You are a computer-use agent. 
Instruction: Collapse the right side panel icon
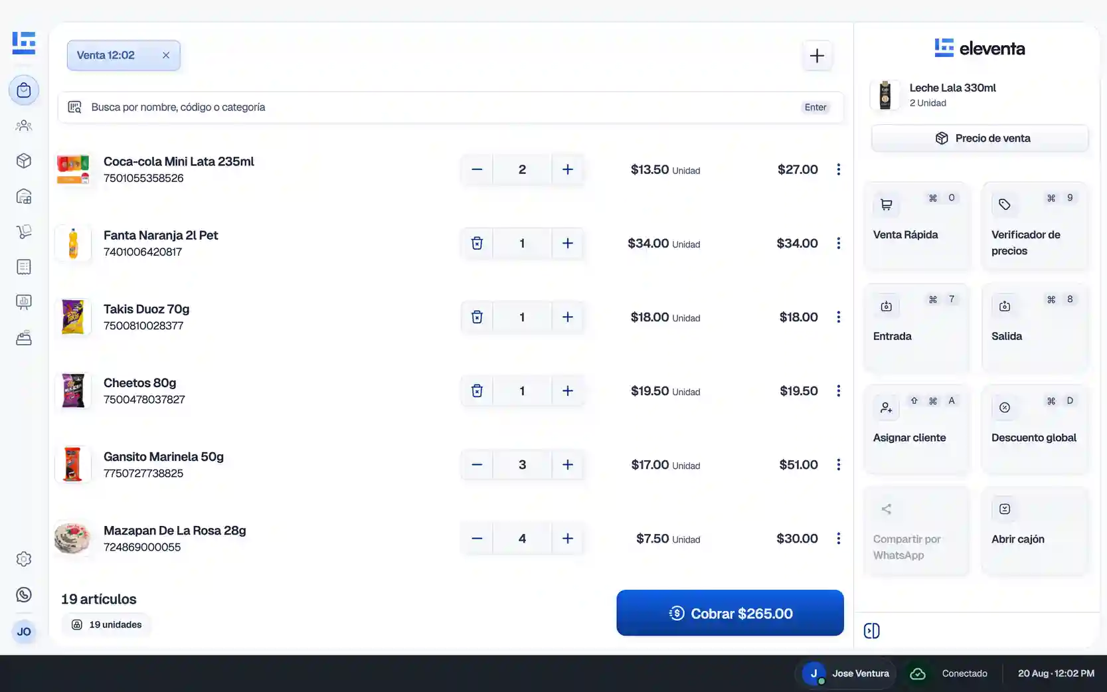pyautogui.click(x=872, y=631)
